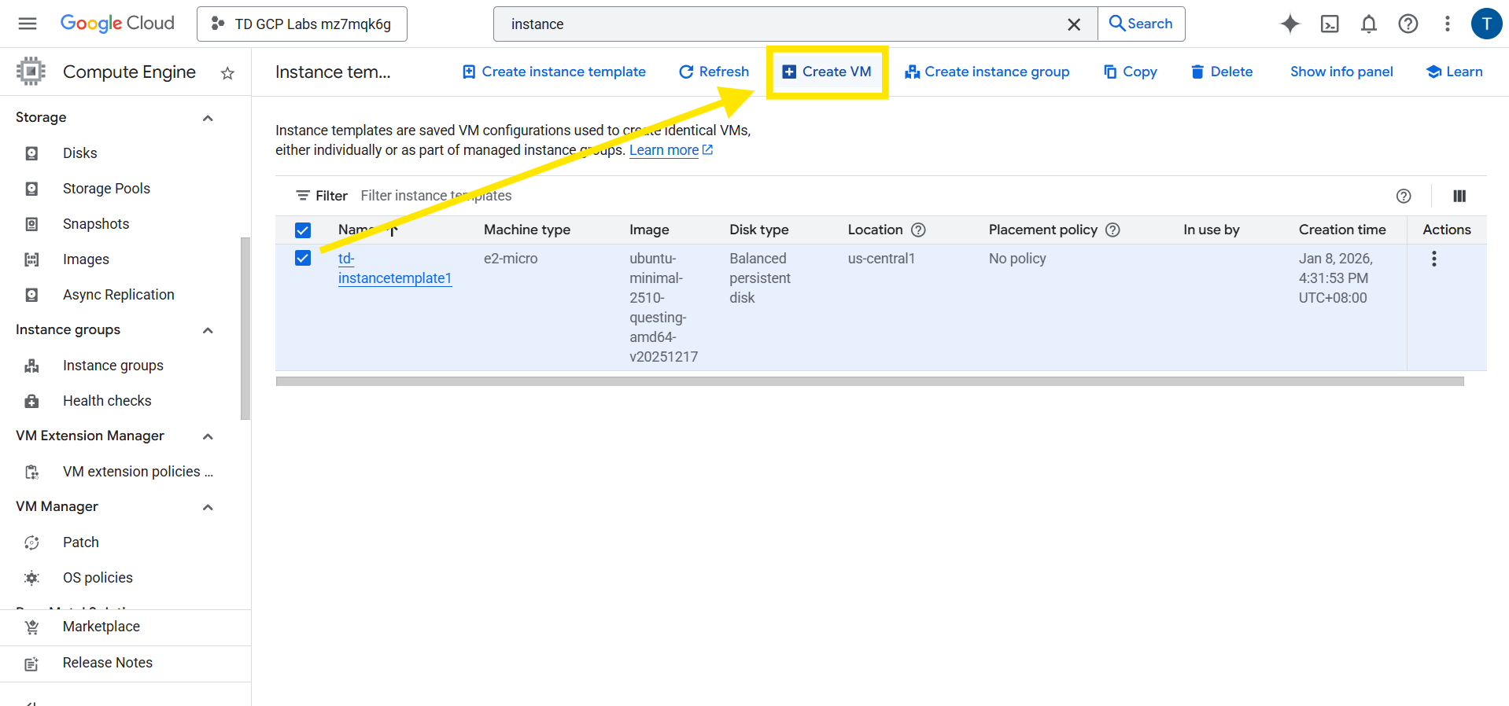This screenshot has width=1509, height=706.
Task: Go to Snapshots in the sidebar
Action: tap(95, 224)
